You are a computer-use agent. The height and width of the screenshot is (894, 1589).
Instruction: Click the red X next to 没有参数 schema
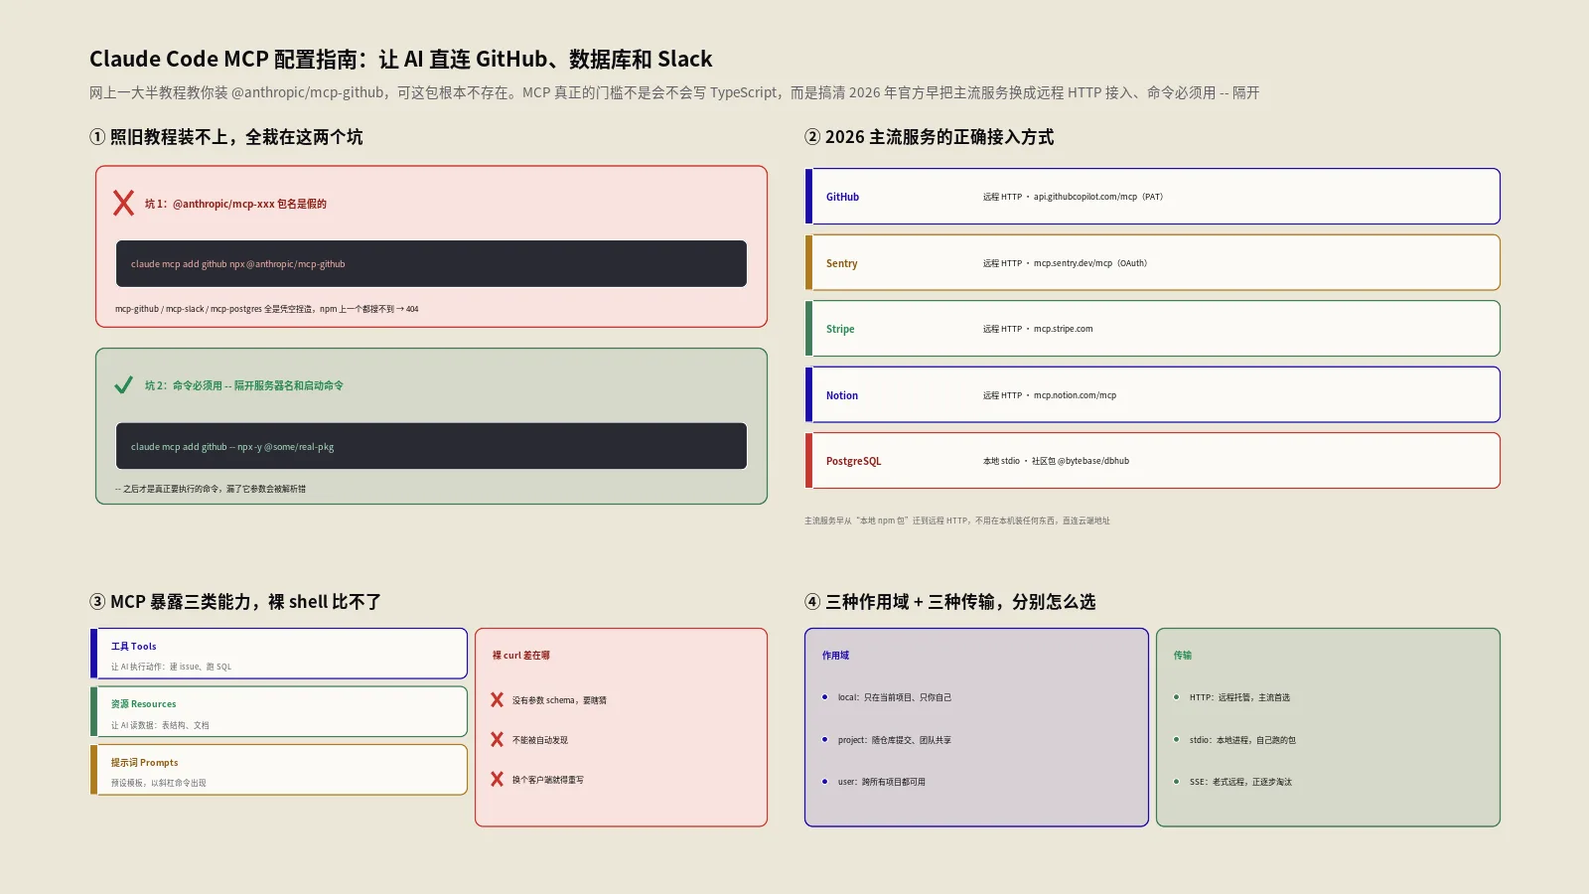coord(497,700)
